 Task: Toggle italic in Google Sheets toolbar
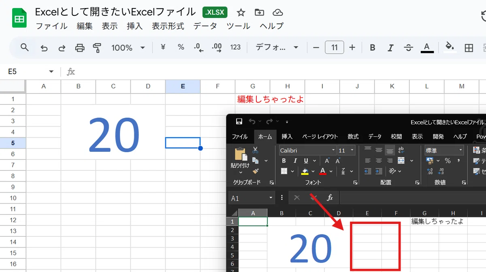coord(390,48)
